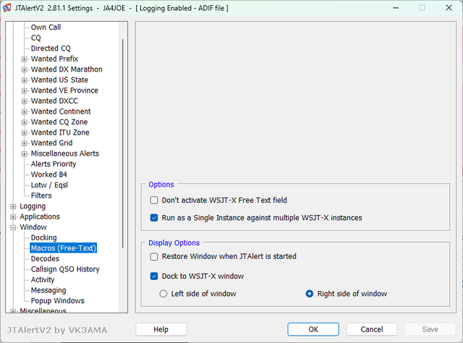This screenshot has height=343, width=463.
Task: Open the Messaging settings page
Action: [x=48, y=290]
